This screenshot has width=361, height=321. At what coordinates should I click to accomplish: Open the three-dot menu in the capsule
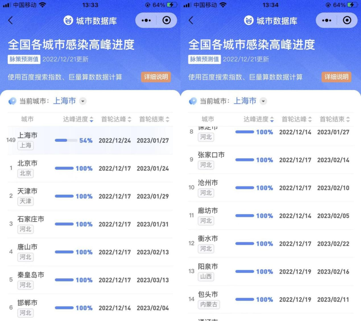coord(146,20)
